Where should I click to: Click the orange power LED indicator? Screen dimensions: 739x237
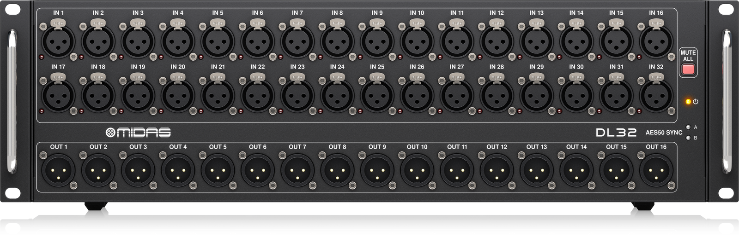tap(688, 101)
